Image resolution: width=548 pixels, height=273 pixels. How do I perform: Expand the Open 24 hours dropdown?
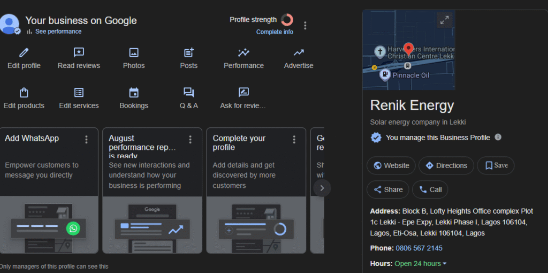click(444, 264)
